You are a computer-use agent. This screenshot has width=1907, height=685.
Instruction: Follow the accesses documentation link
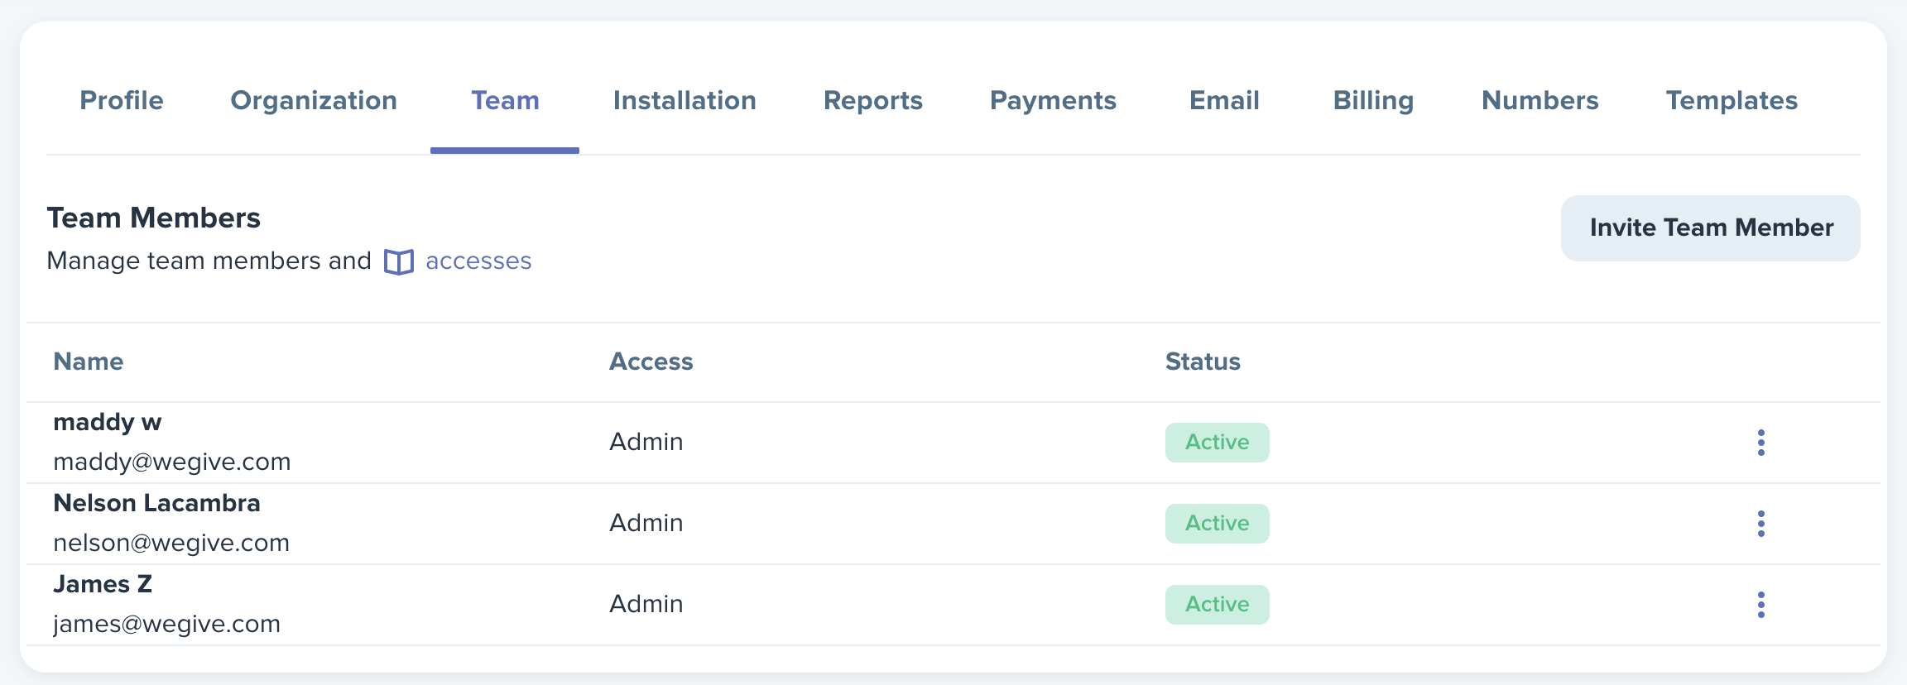(x=478, y=261)
